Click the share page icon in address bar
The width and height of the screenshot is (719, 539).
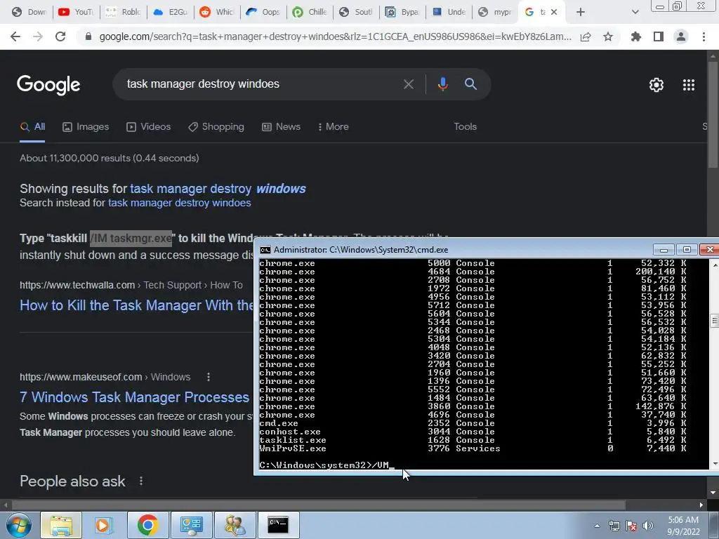(x=586, y=36)
